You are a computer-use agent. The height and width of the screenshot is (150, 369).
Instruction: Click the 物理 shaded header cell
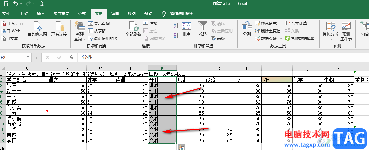277,80
